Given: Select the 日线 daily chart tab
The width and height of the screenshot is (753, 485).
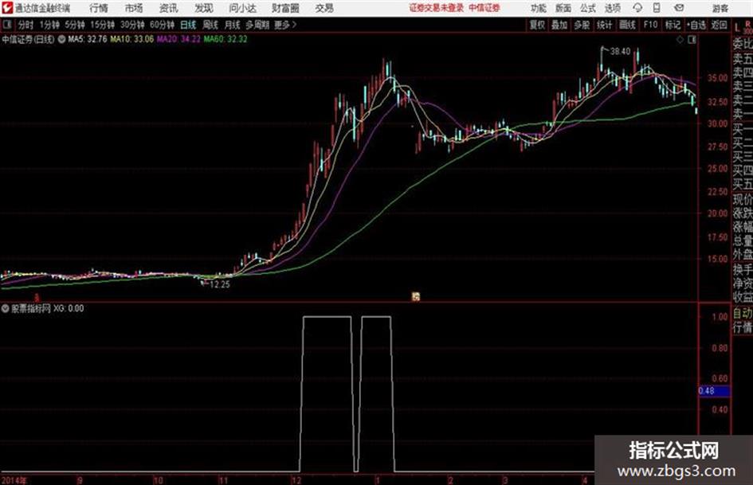Looking at the screenshot, I should pyautogui.click(x=188, y=25).
